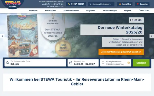Go to next slide with right arrow
Image resolution: width=154 pixels, height=96 pixels.
(152, 36)
